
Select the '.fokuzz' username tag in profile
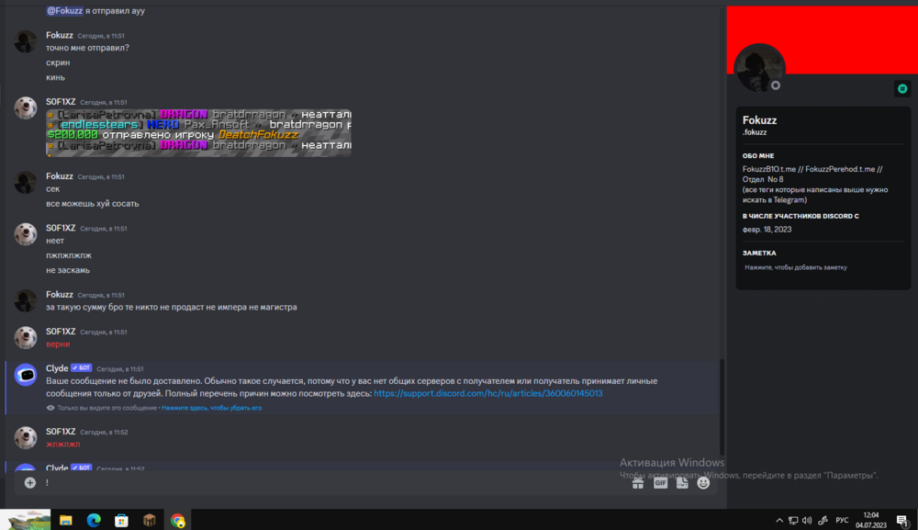click(x=755, y=132)
